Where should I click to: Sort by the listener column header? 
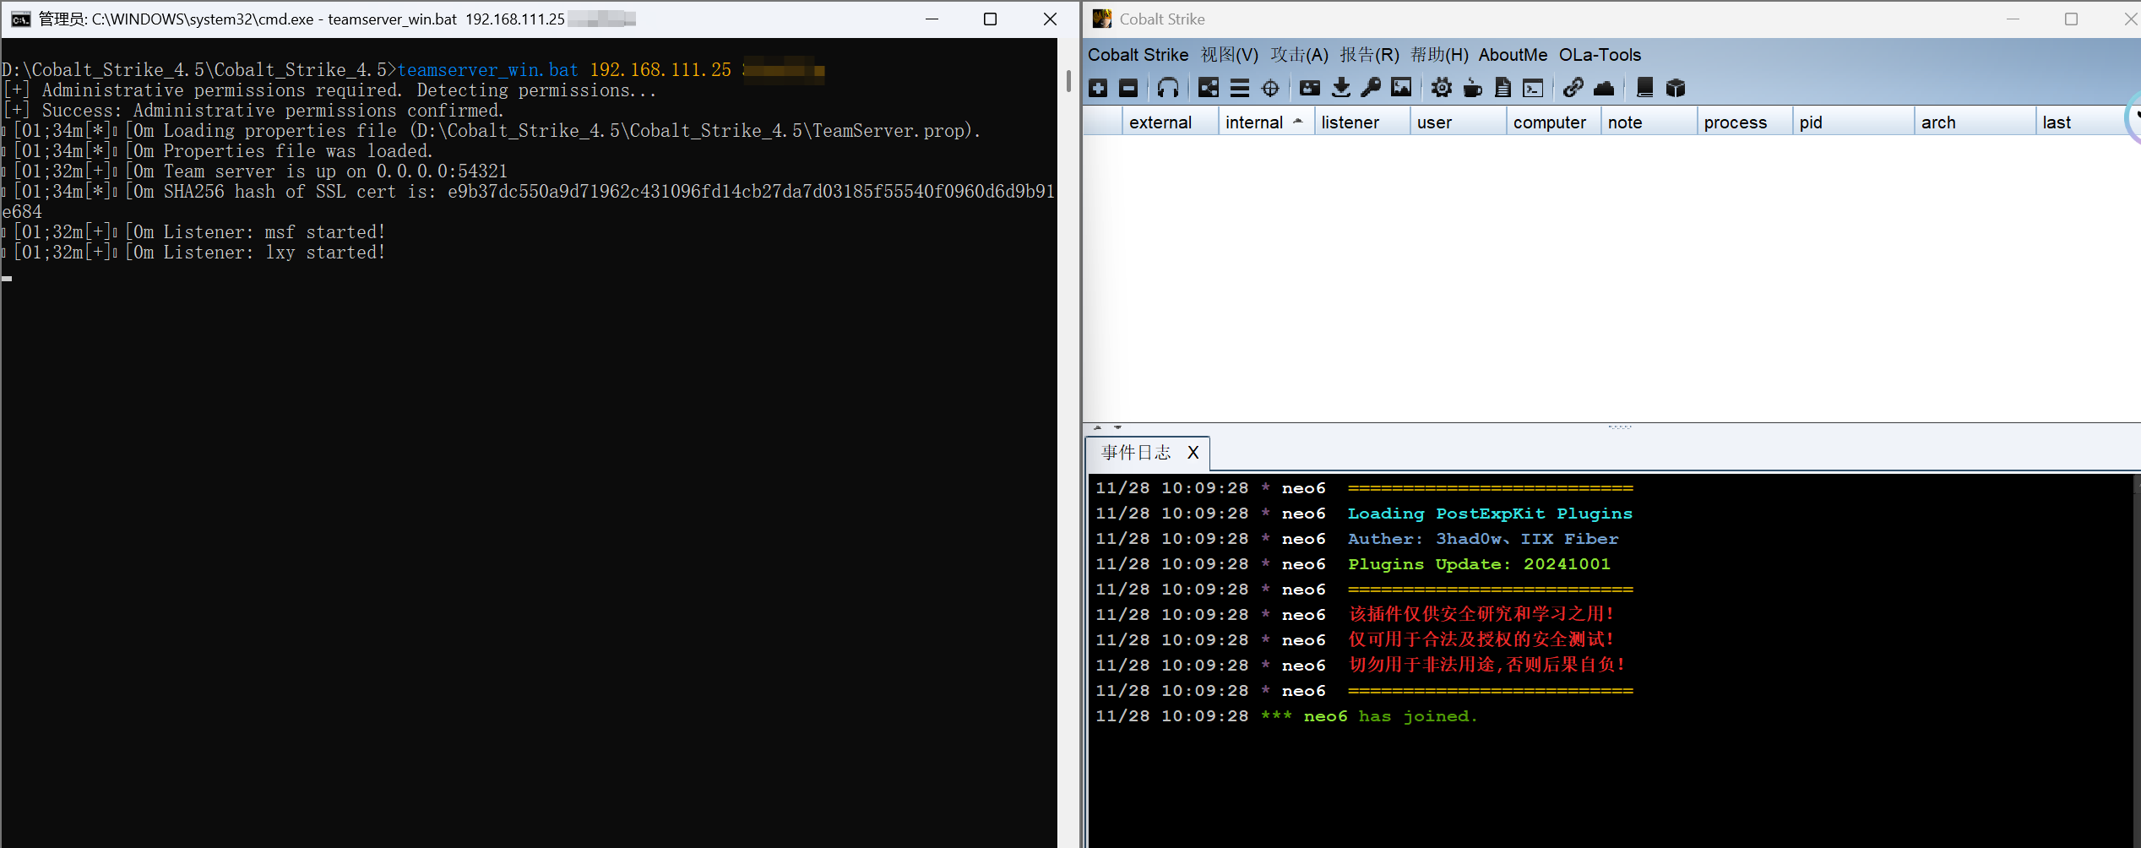tap(1350, 122)
